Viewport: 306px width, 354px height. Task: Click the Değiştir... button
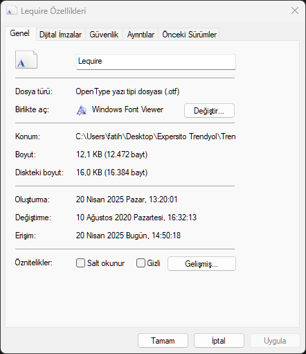tap(209, 111)
